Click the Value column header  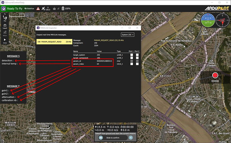pos(99,51)
